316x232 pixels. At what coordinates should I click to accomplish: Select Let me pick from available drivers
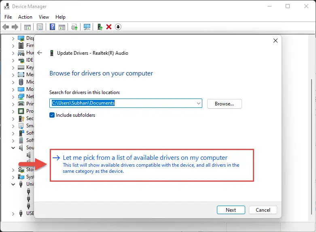click(x=145, y=158)
